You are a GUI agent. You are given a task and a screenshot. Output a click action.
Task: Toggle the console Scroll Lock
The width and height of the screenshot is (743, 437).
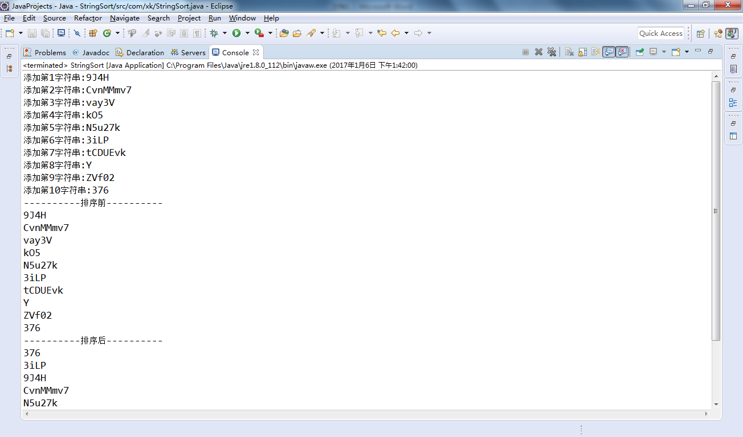coord(582,52)
